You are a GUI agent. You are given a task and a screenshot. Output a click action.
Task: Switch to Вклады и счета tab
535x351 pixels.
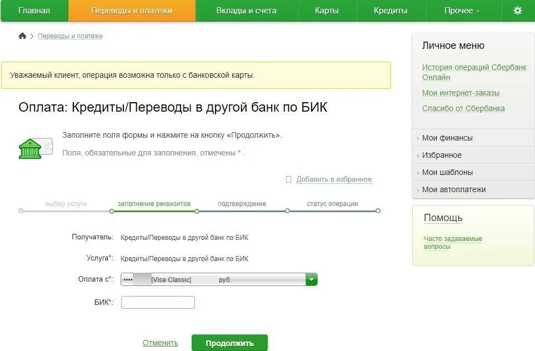246,11
